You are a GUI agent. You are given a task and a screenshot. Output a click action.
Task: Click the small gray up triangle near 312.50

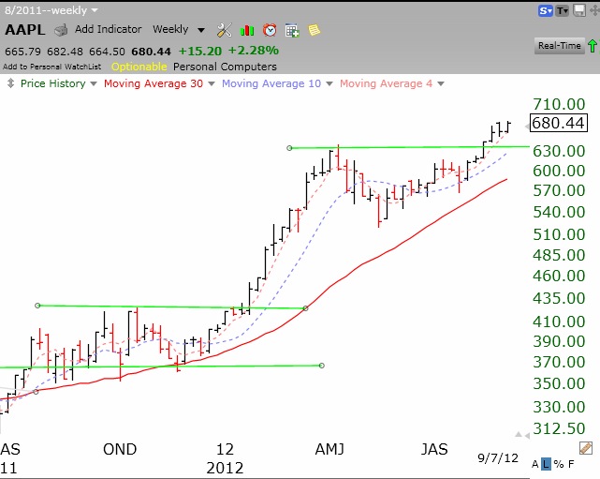coord(519,434)
